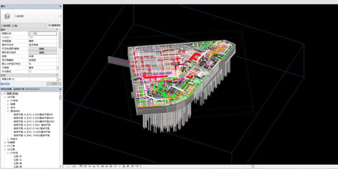
Task: Expand the 暖通 node under 00平面
Action: tap(8, 104)
